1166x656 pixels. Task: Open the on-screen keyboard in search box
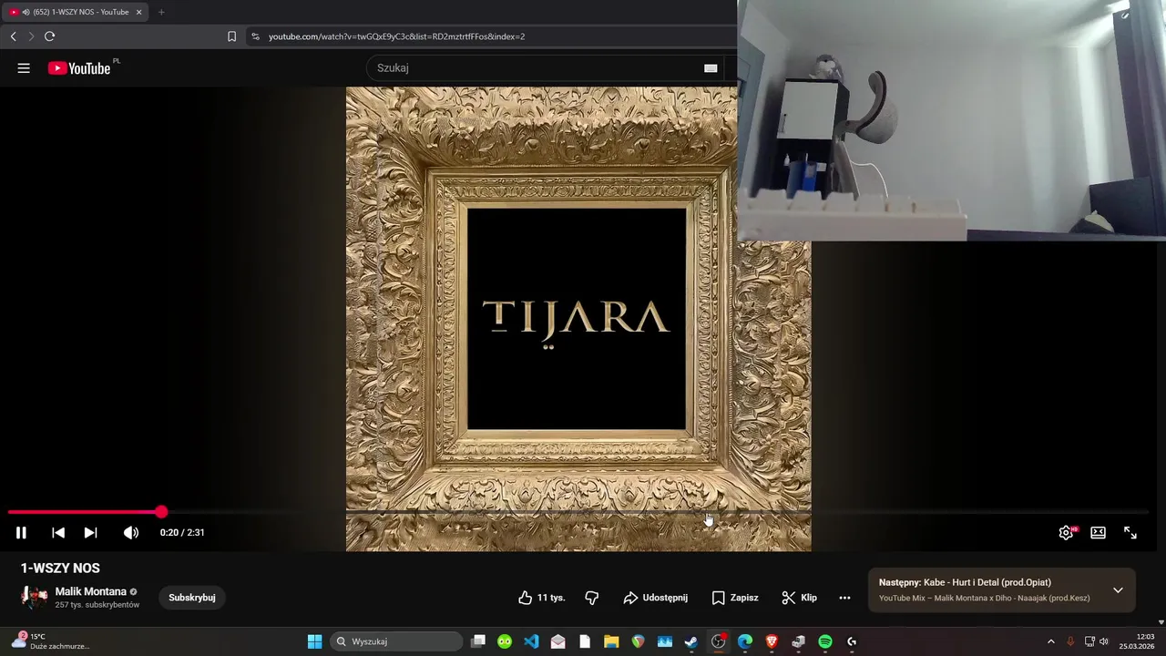(x=711, y=68)
